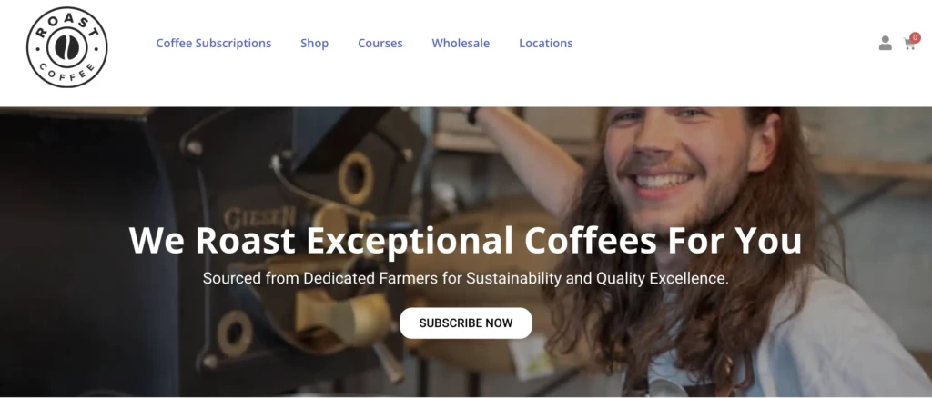
Task: Click the Roast Coffee circular logo
Action: click(66, 47)
